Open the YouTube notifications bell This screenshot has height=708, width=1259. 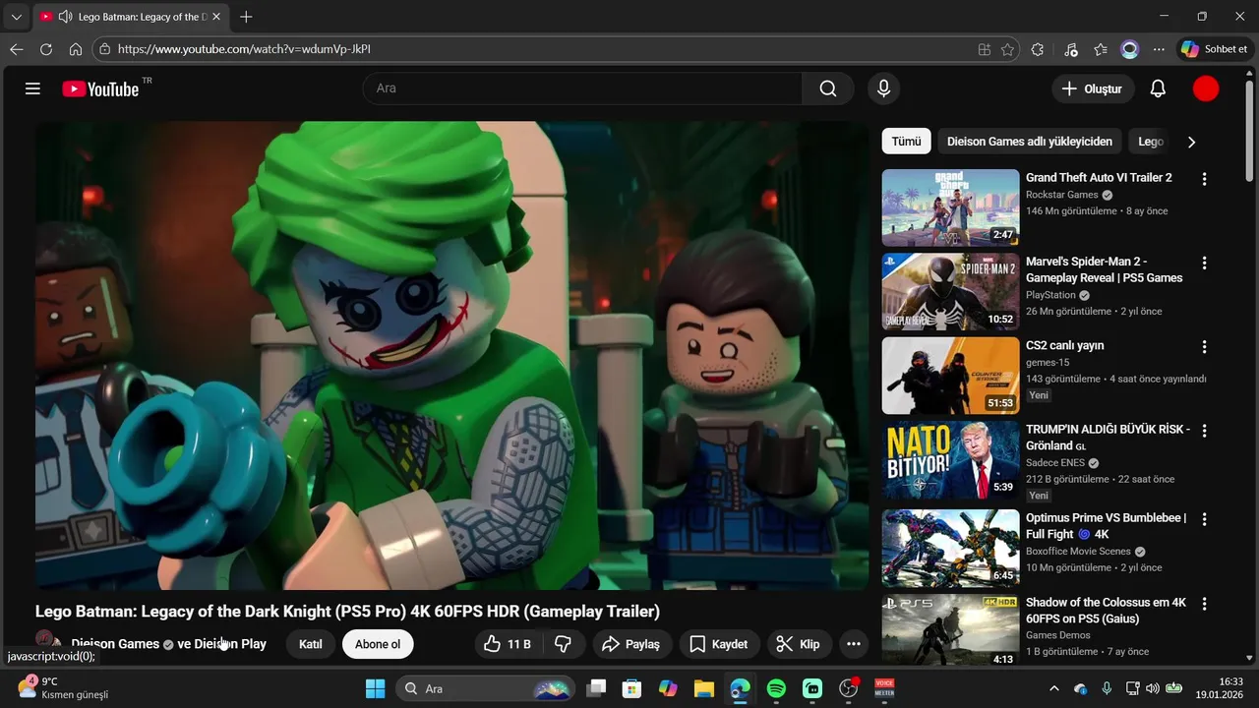coord(1158,88)
